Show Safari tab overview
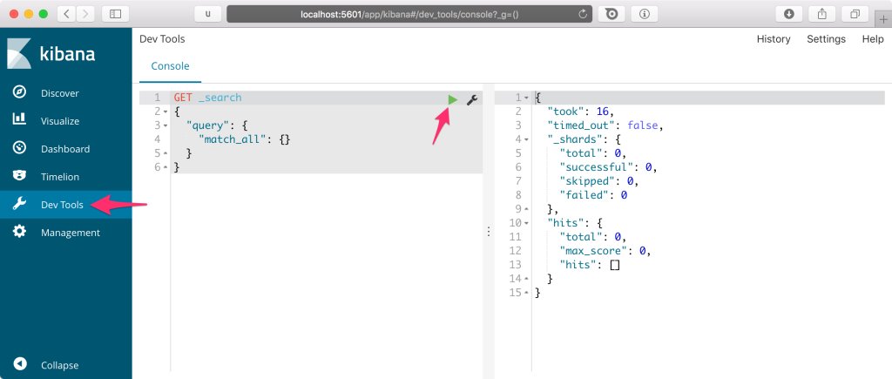Image resolution: width=892 pixels, height=379 pixels. tap(855, 14)
